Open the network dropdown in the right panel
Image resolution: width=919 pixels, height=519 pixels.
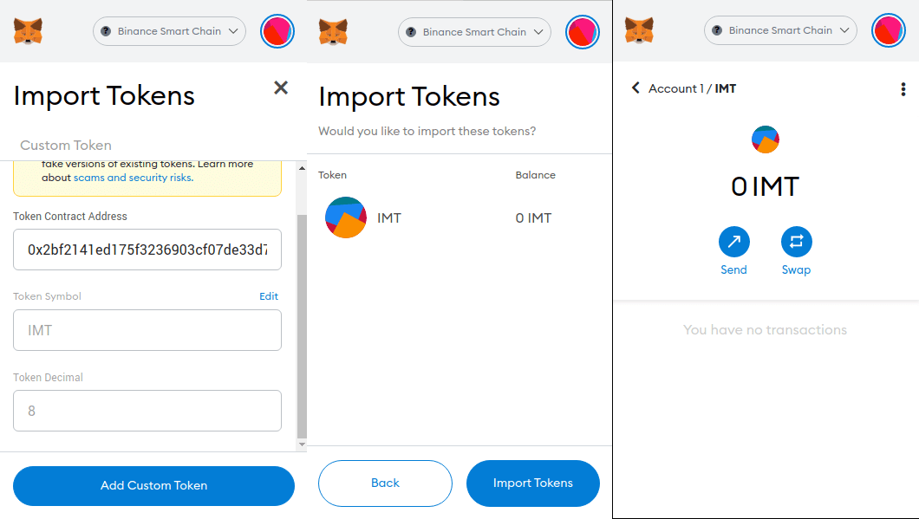780,30
